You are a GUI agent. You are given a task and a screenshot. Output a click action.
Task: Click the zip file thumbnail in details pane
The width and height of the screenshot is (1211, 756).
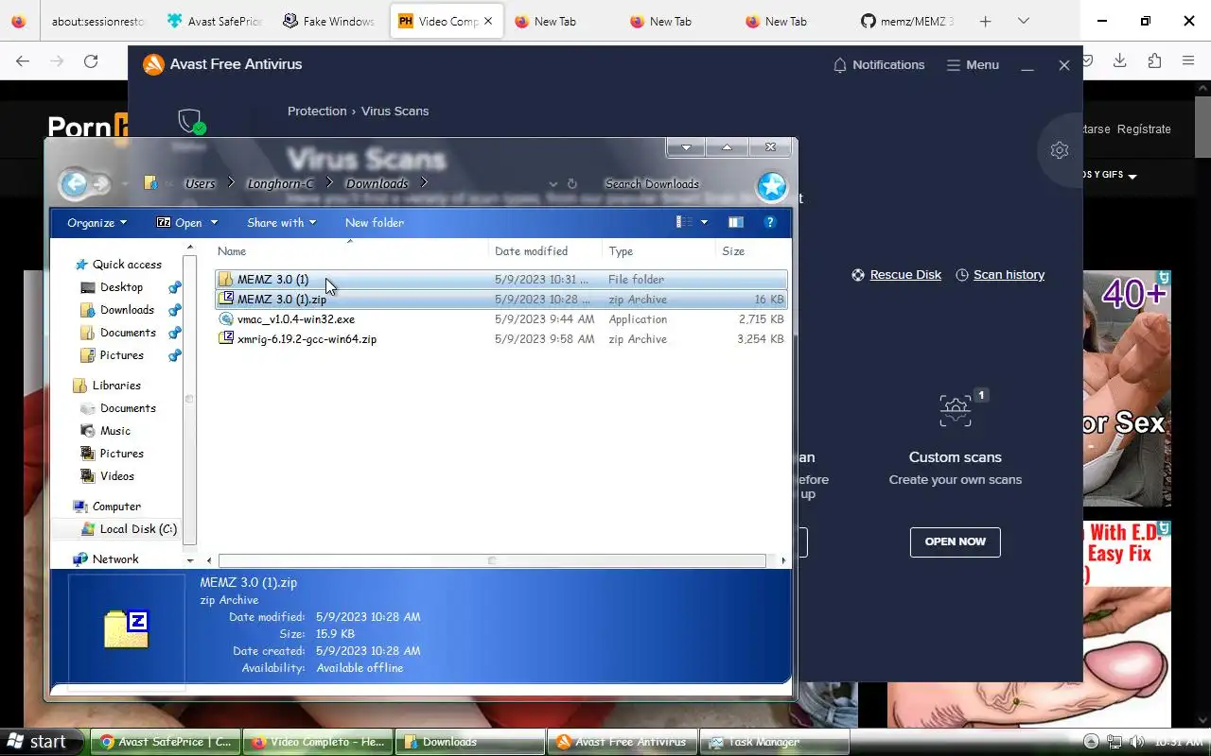(127, 628)
